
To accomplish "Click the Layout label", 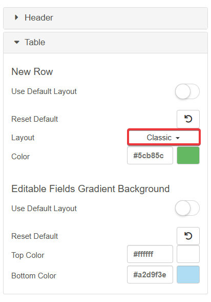I will click(x=23, y=138).
